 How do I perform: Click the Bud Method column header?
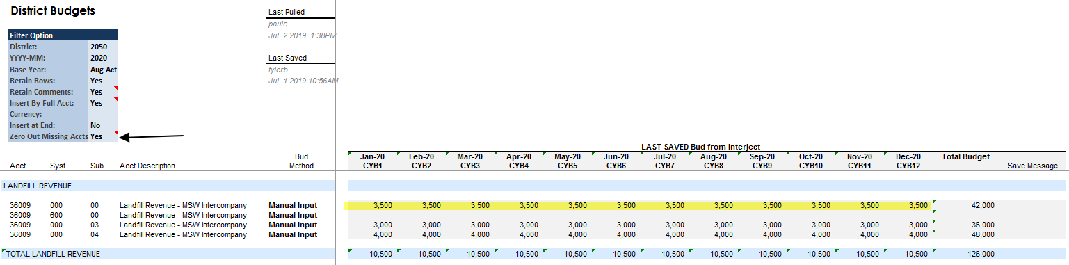click(x=301, y=161)
